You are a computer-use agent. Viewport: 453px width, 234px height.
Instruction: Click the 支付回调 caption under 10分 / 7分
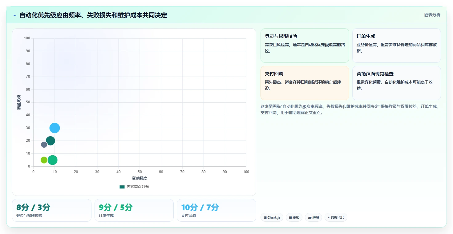pos(188,216)
